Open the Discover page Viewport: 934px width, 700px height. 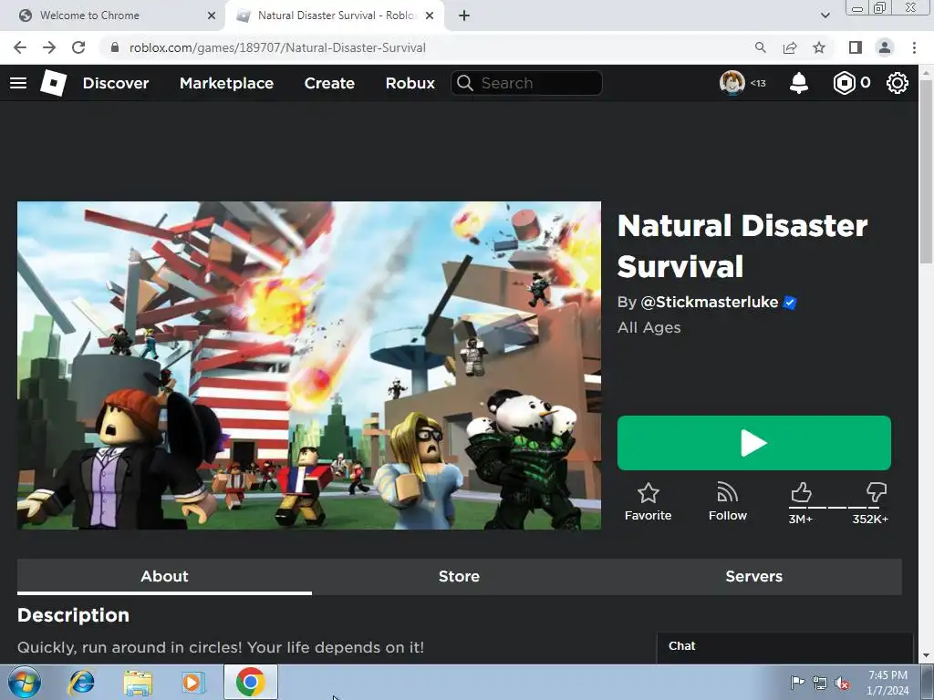click(116, 83)
